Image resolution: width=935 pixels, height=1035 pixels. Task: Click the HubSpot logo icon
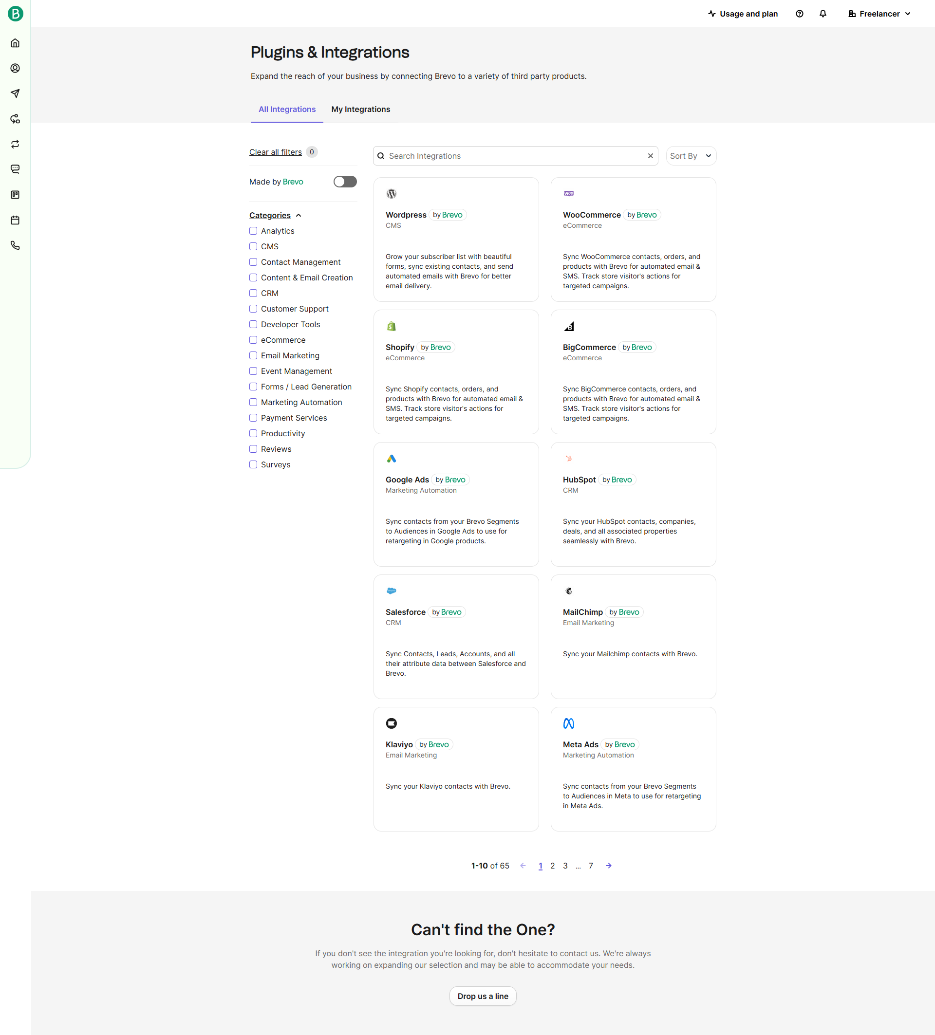[x=568, y=459]
